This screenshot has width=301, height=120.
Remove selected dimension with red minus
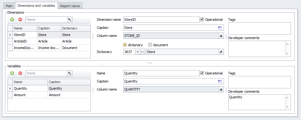pos(20,20)
